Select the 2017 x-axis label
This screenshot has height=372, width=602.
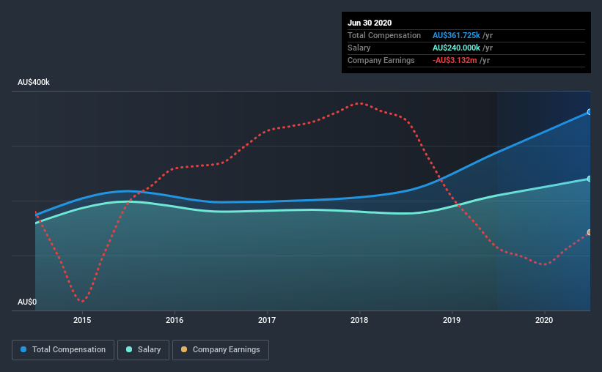(x=267, y=320)
